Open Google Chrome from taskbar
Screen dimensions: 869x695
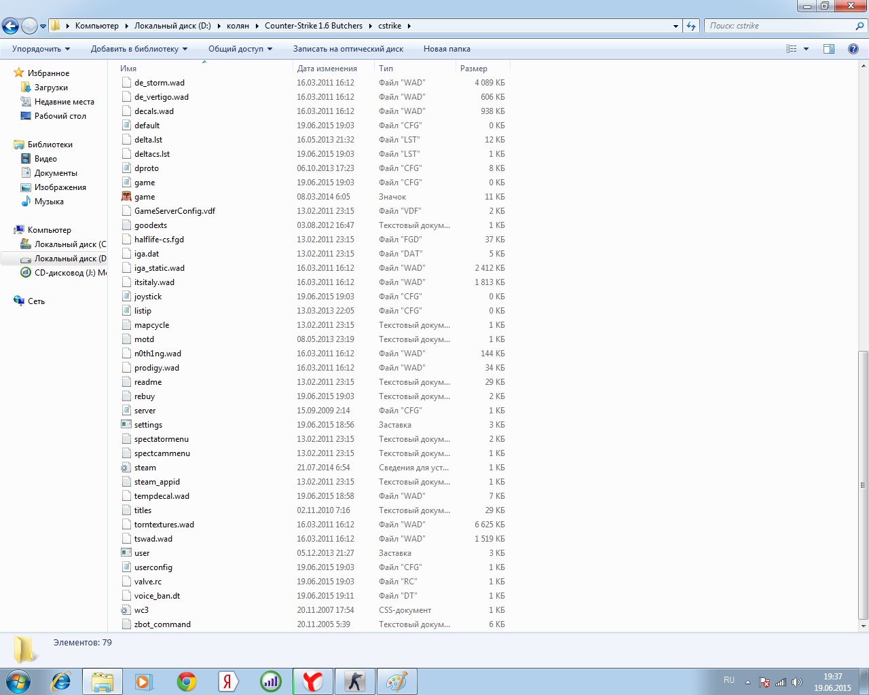[x=186, y=681]
